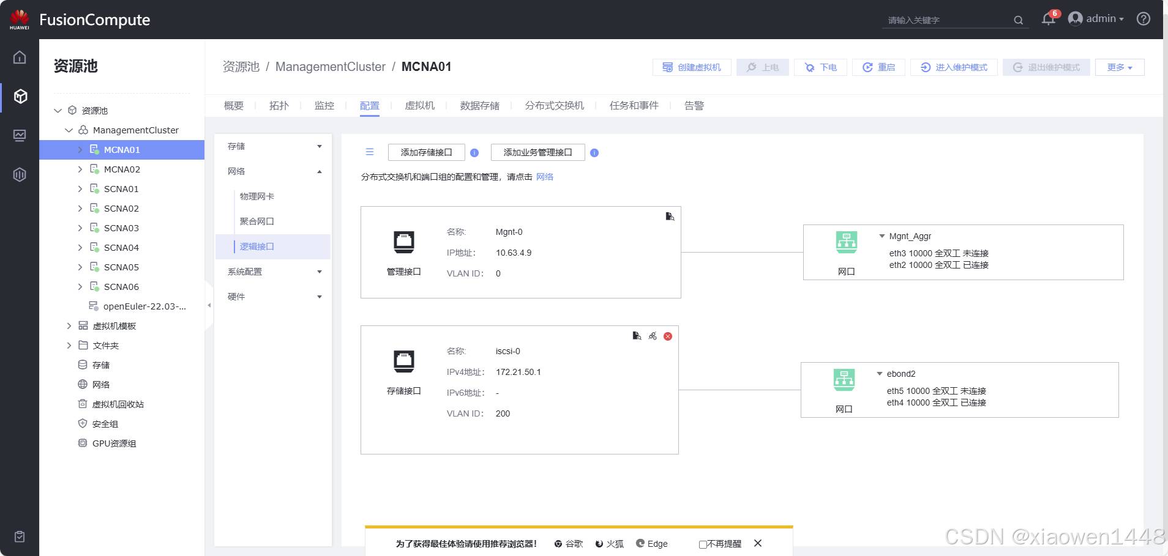Click info icon beside 添加存储接口 button
The image size is (1168, 556).
(474, 153)
